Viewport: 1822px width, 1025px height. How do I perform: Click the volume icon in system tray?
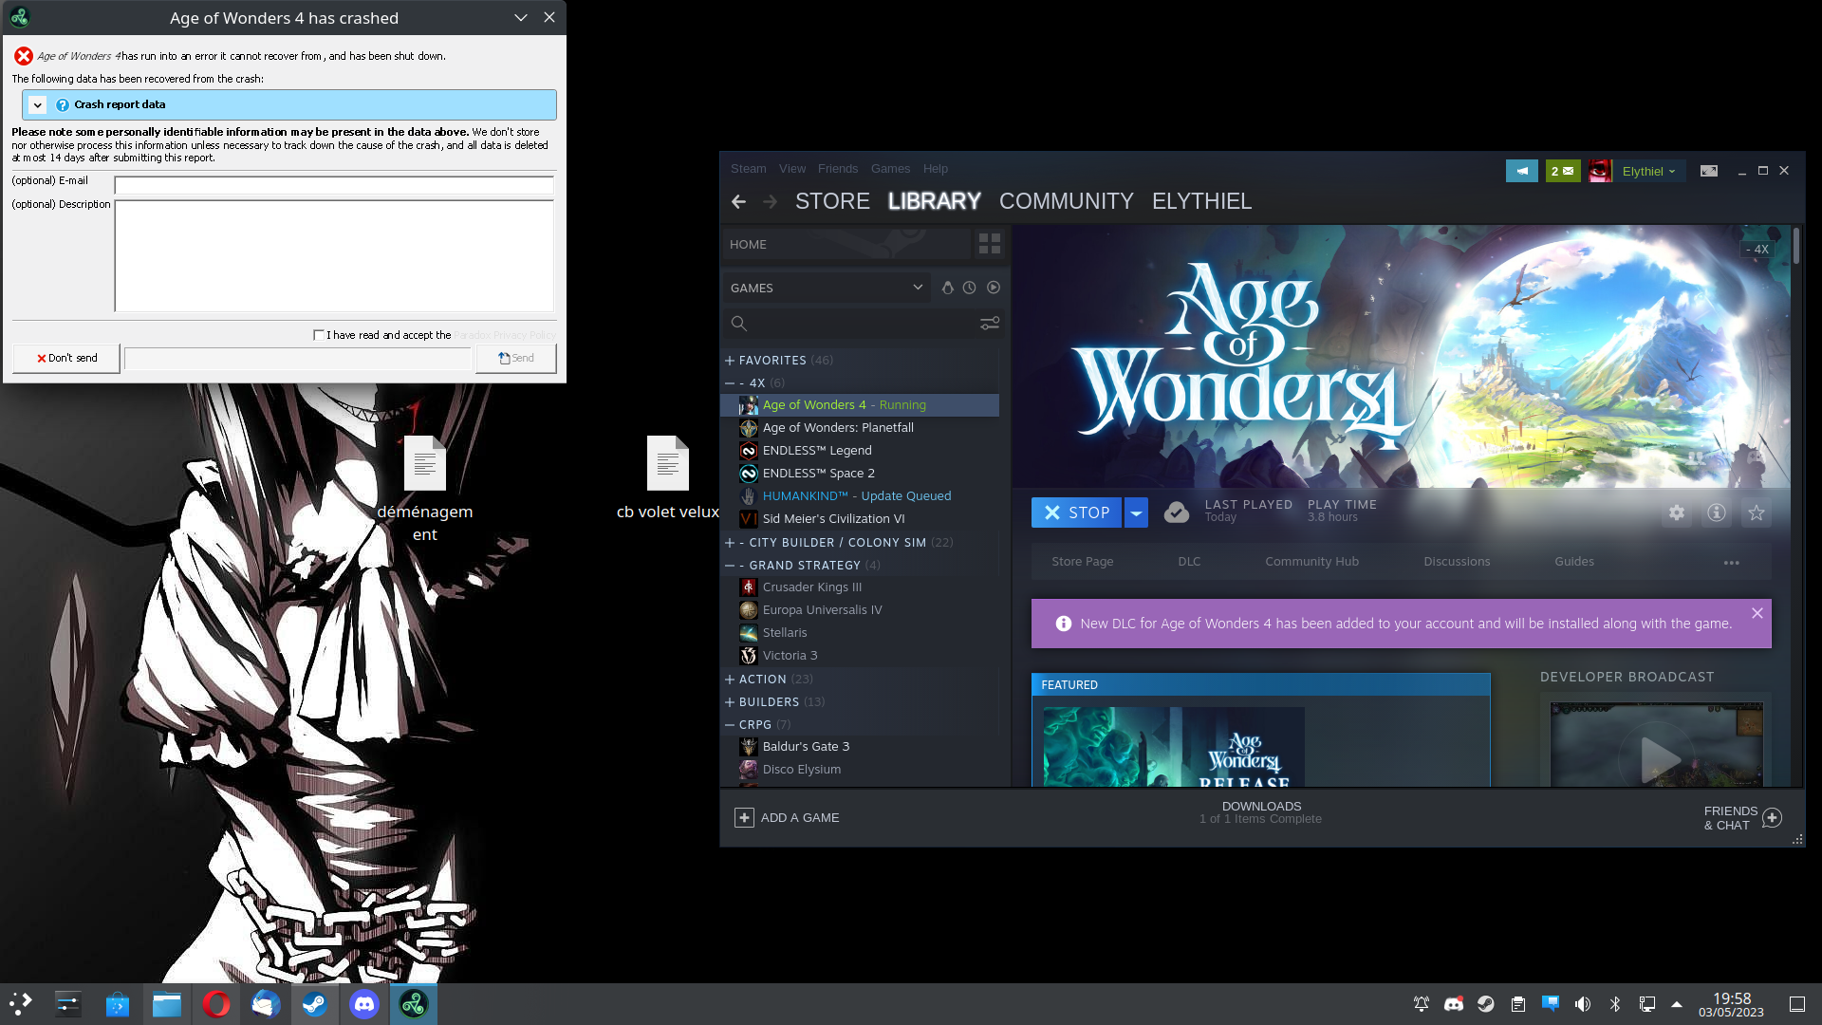[x=1583, y=1004]
